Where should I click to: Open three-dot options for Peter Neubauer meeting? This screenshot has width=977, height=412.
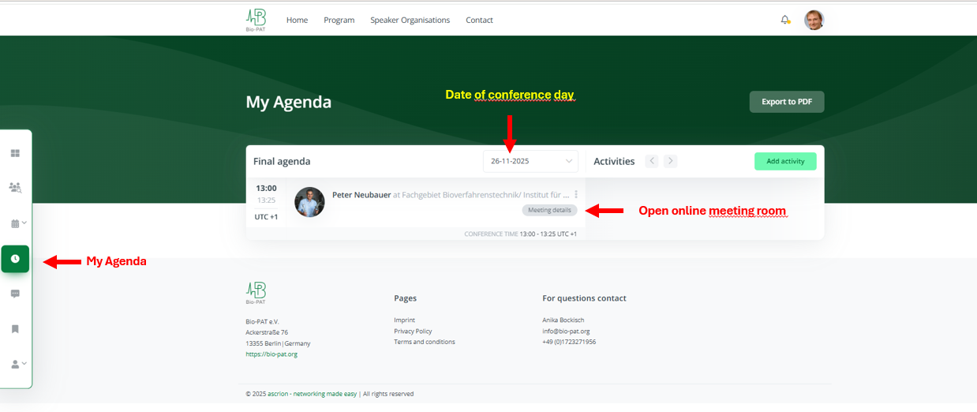(576, 194)
